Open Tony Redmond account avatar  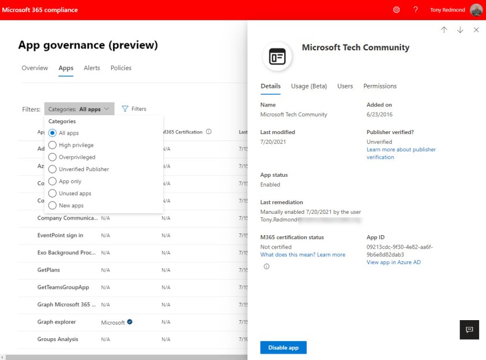point(476,10)
